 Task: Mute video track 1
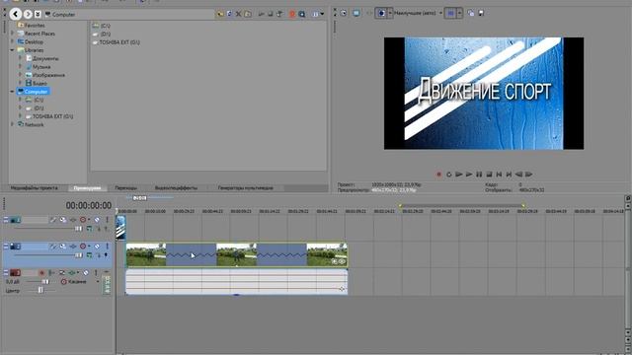(x=97, y=220)
